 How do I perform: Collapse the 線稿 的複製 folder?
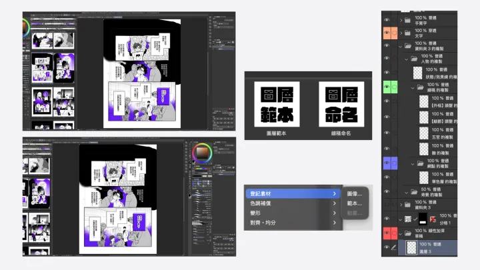pos(413,88)
